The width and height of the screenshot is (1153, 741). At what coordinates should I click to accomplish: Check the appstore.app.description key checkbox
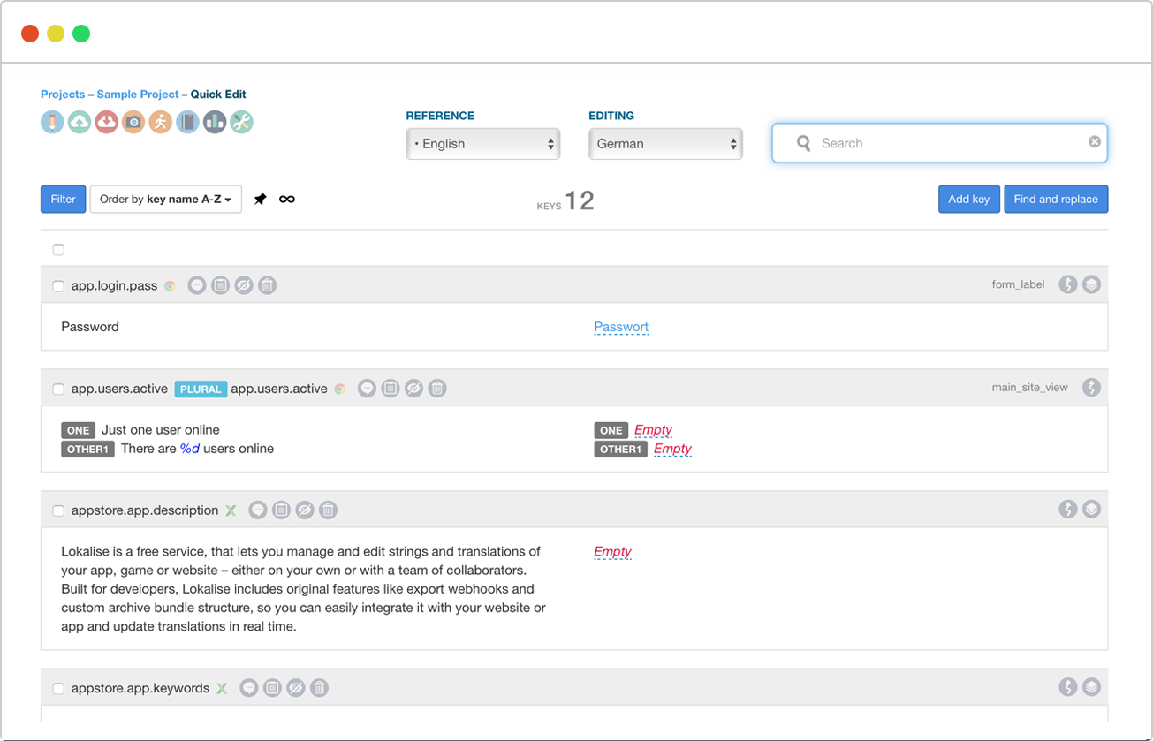[x=58, y=510]
